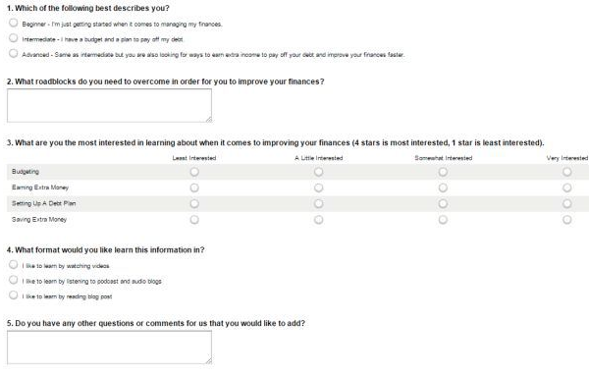
Task: Choose learning by watching videos
Action: (13, 265)
